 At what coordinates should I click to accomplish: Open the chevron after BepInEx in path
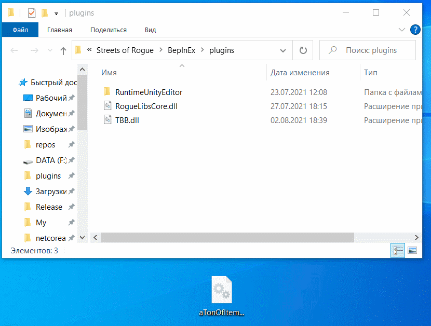pyautogui.click(x=203, y=50)
